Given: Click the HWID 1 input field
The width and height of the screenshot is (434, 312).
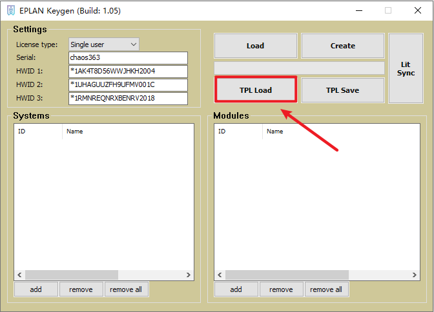Looking at the screenshot, I should [x=128, y=72].
